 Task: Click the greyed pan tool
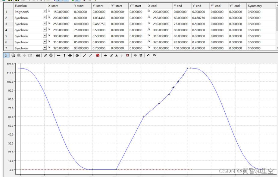pyautogui.click(x=25, y=56)
